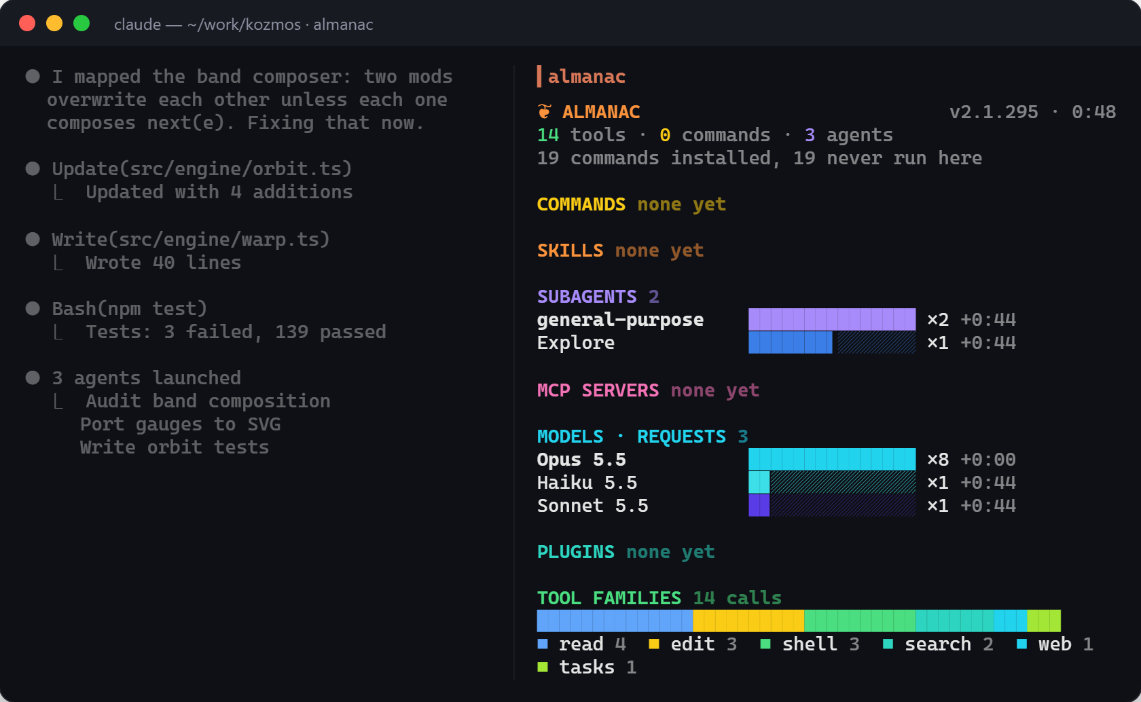Click the bullet beside Bash(npm test)
The width and height of the screenshot is (1141, 702).
[33, 308]
